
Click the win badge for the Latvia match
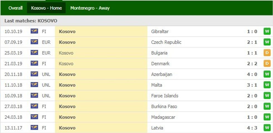[x=267, y=128]
